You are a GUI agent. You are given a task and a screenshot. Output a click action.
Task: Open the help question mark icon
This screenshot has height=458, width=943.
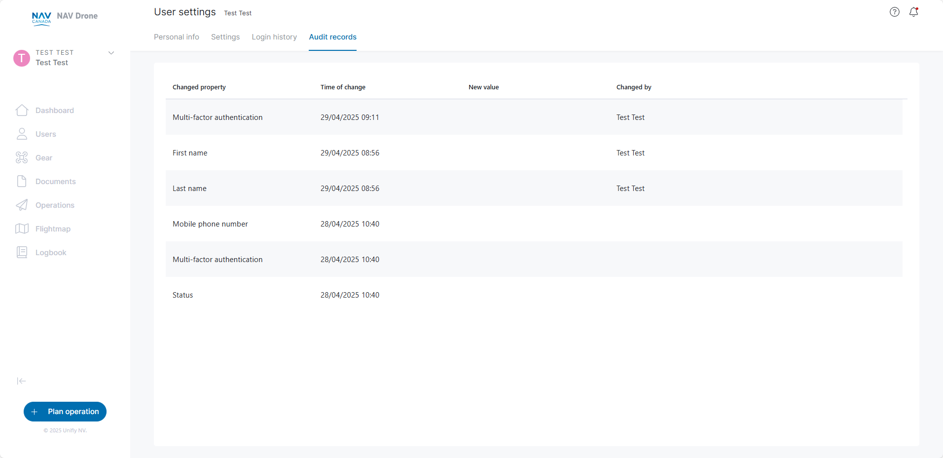[x=894, y=12]
